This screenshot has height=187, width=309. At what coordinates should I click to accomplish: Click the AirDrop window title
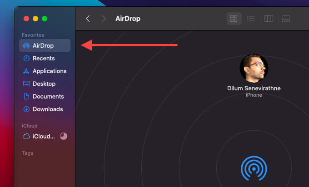[128, 19]
